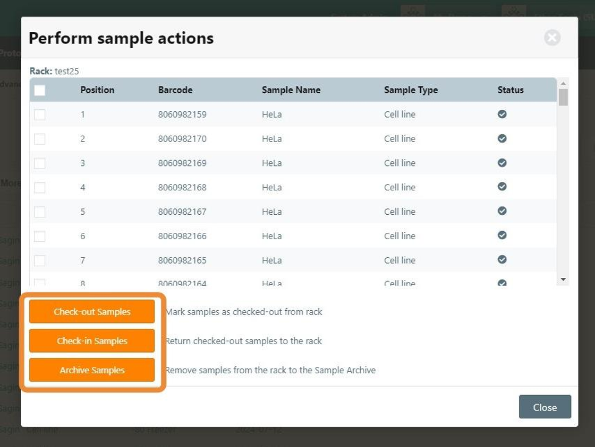Click the Barcode column header
Image resolution: width=595 pixels, height=447 pixels.
(175, 90)
